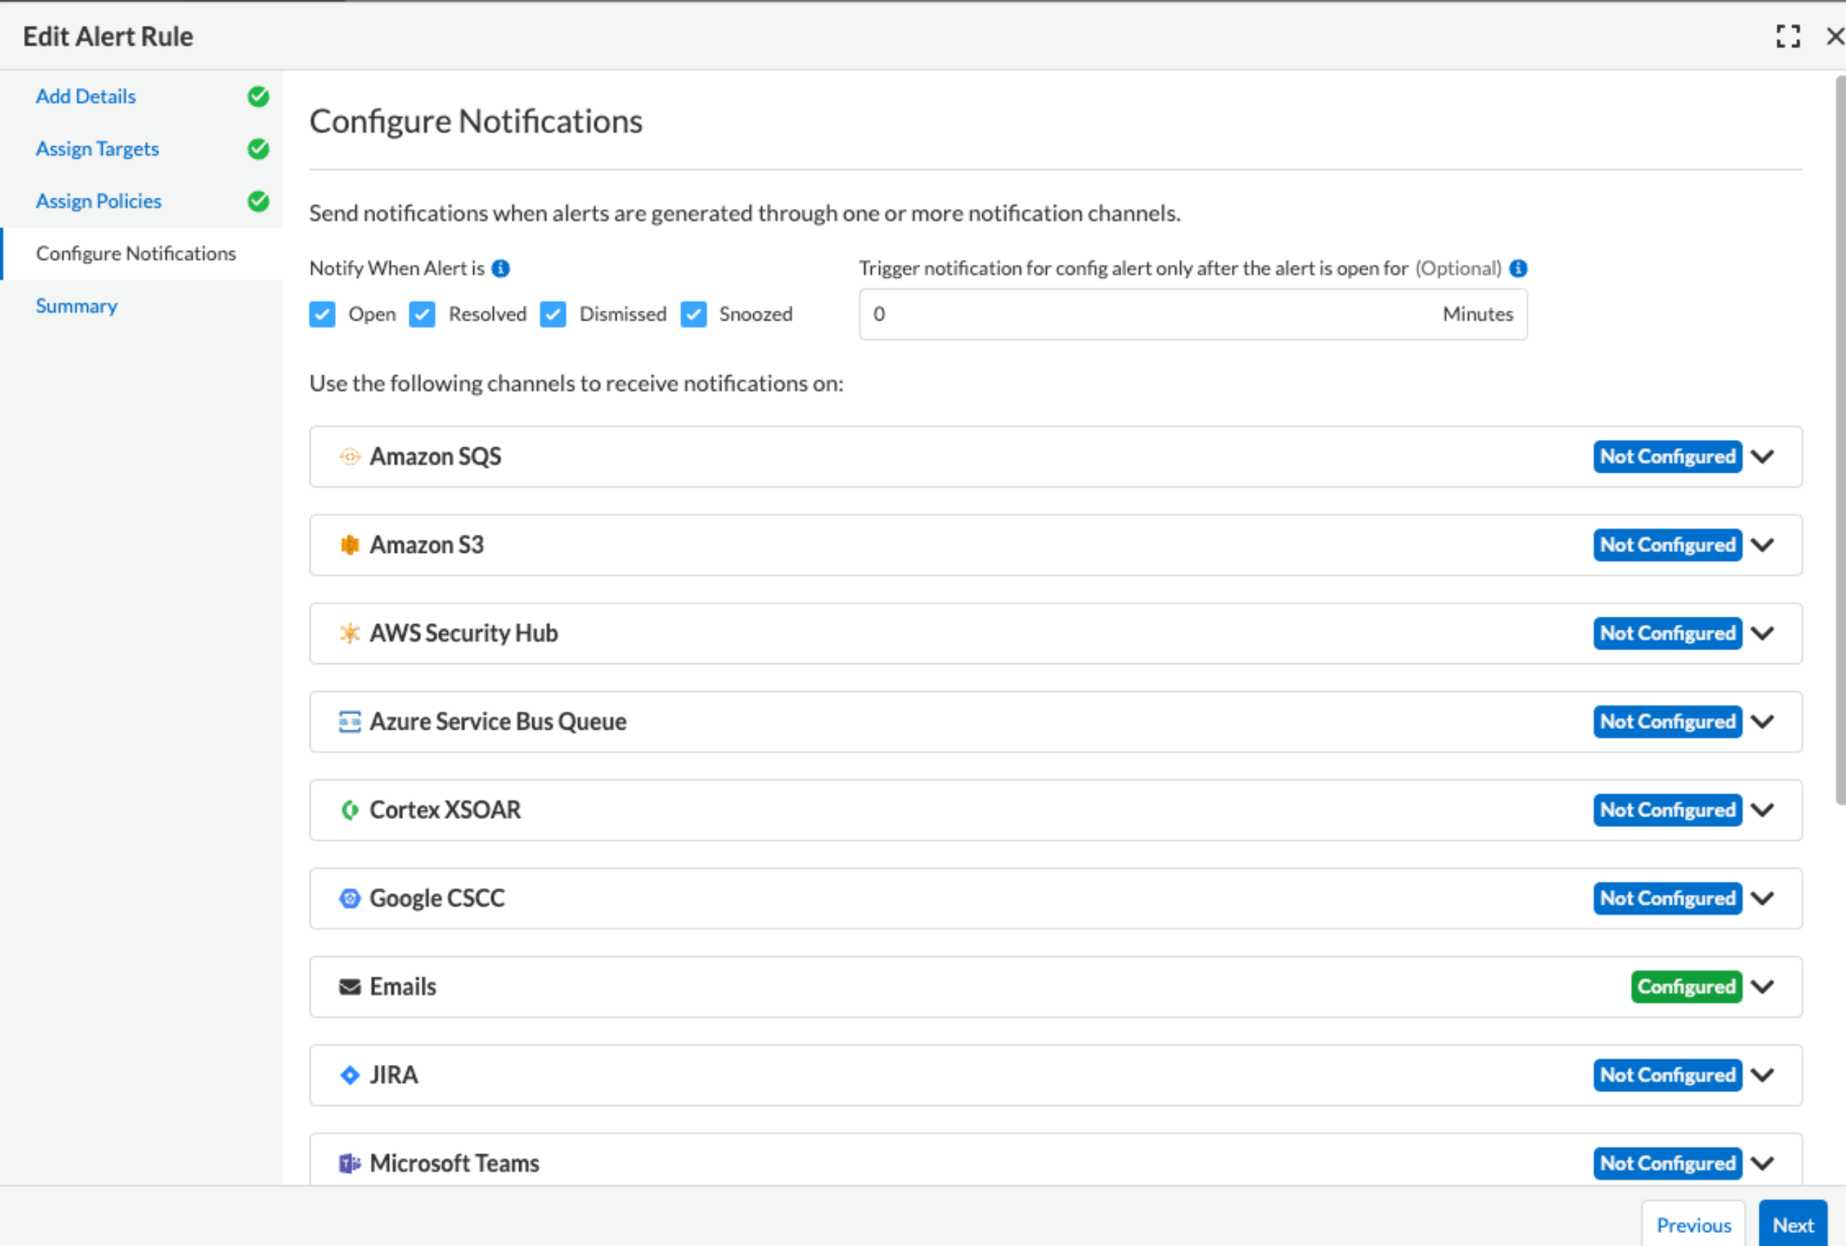
Task: Click the JIRA channel icon
Action: coord(350,1074)
